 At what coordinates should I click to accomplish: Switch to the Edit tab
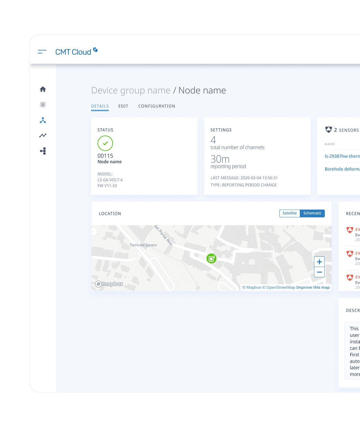tap(123, 106)
